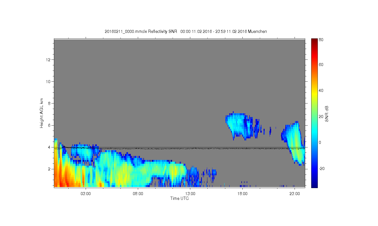Click the height tick label 8

coord(49,103)
